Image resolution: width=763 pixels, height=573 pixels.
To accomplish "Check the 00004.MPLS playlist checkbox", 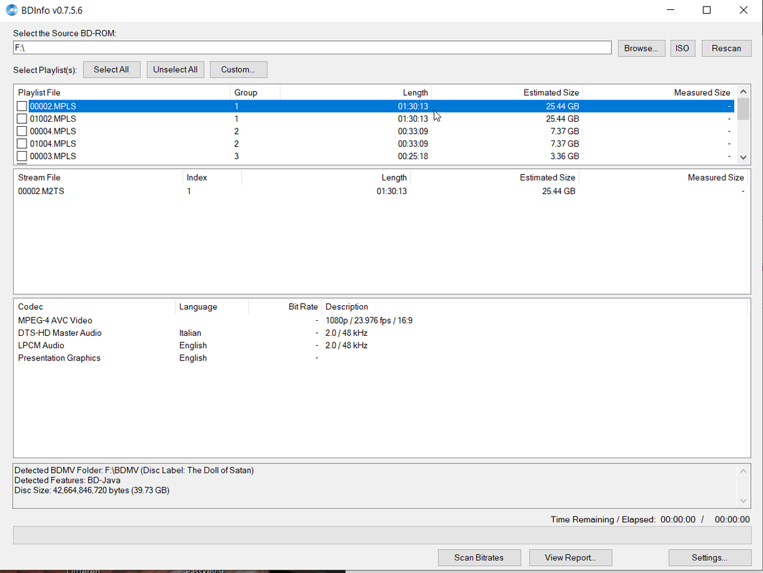I will point(22,131).
